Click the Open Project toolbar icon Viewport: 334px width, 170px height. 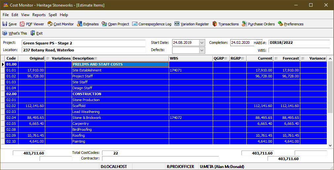click(x=104, y=24)
